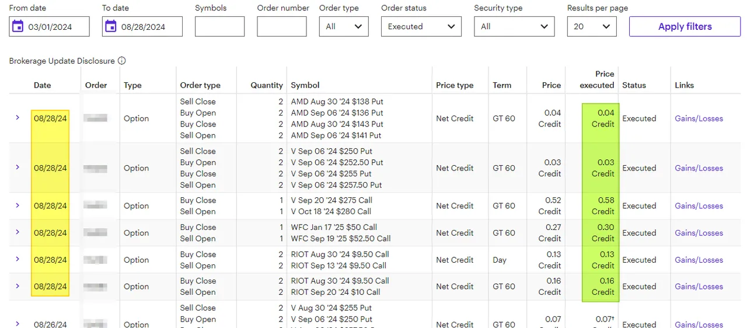
Task: Click the From date field 03/01/2024
Action: 50,26
